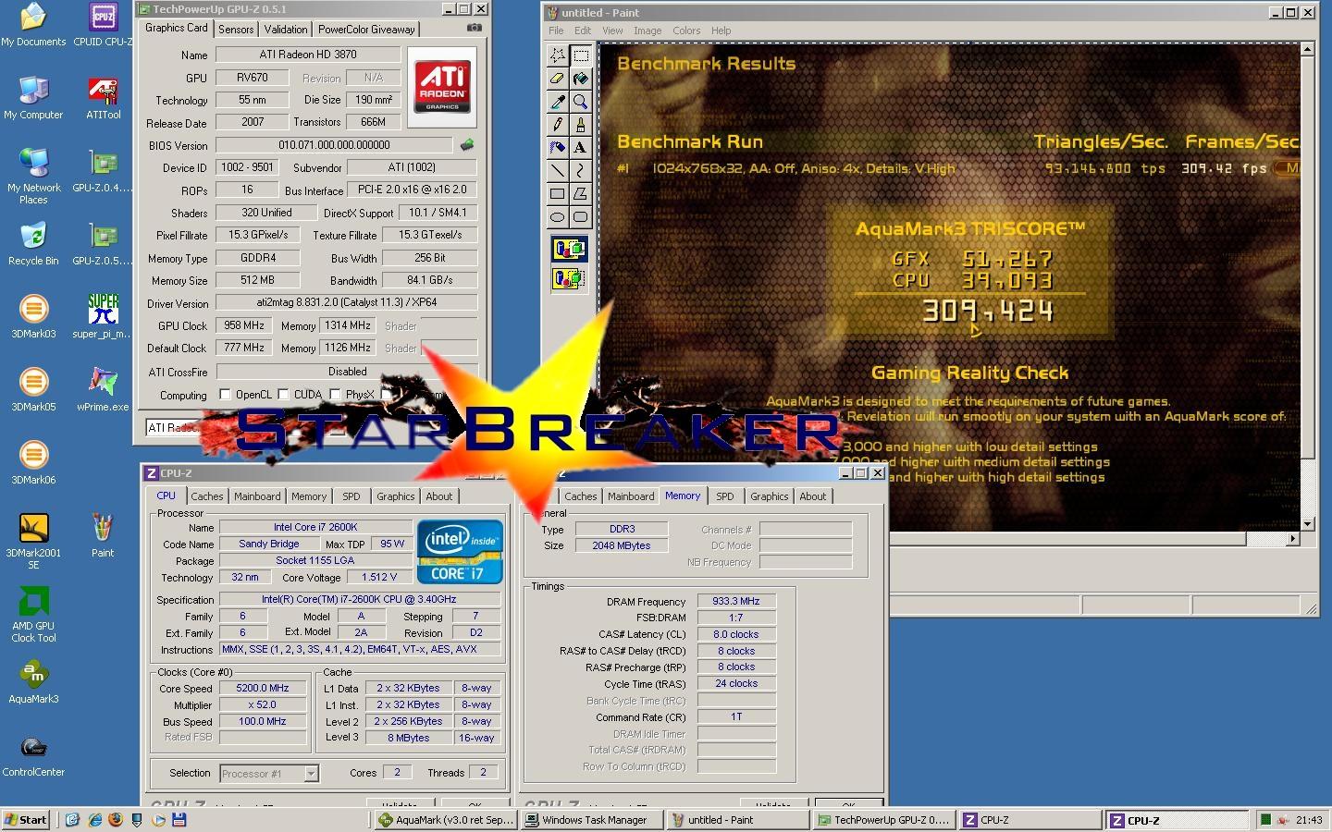Switch to Mainboard tab in left CPU-Z window
Viewport: 1332px width, 832px height.
pos(257,496)
